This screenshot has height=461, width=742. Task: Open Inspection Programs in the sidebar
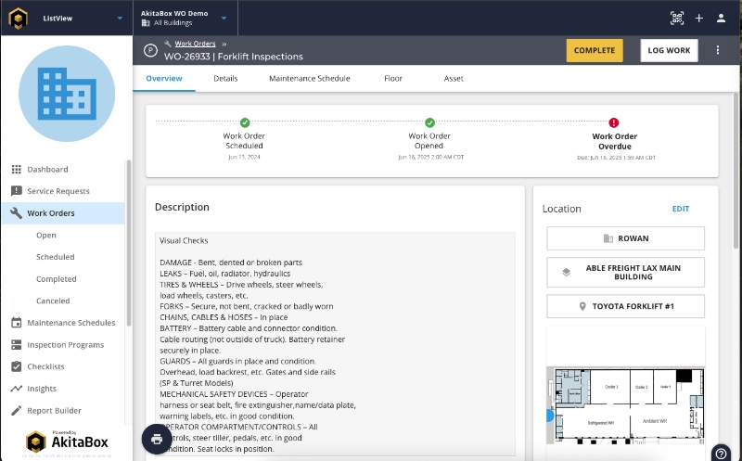coord(63,344)
